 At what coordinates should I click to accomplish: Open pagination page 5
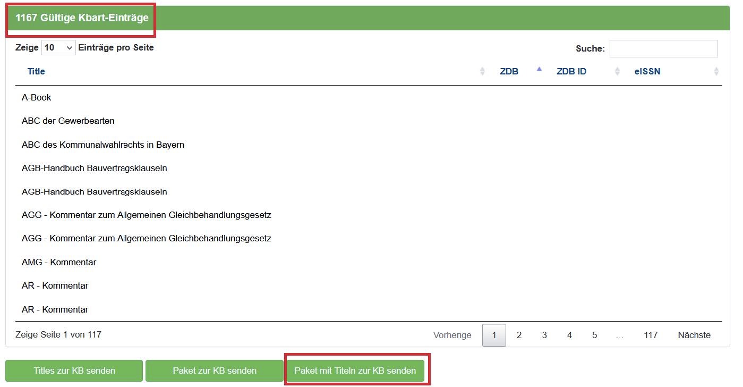point(594,335)
